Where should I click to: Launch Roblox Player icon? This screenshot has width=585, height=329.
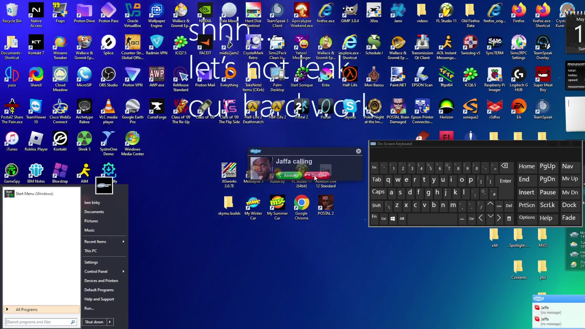click(x=36, y=141)
